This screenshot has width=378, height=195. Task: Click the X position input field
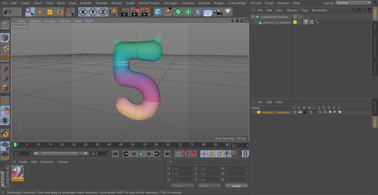(182, 168)
